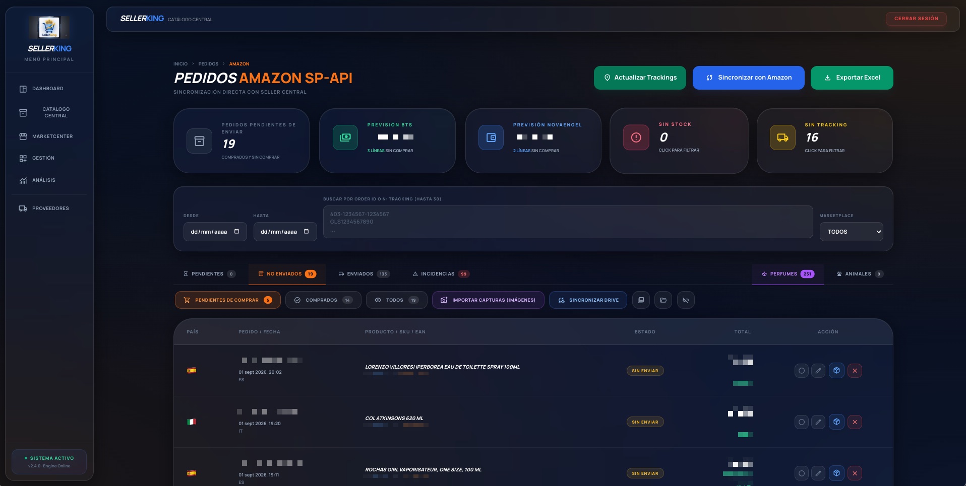Click the red X for Rochas Girl order

tap(855, 473)
